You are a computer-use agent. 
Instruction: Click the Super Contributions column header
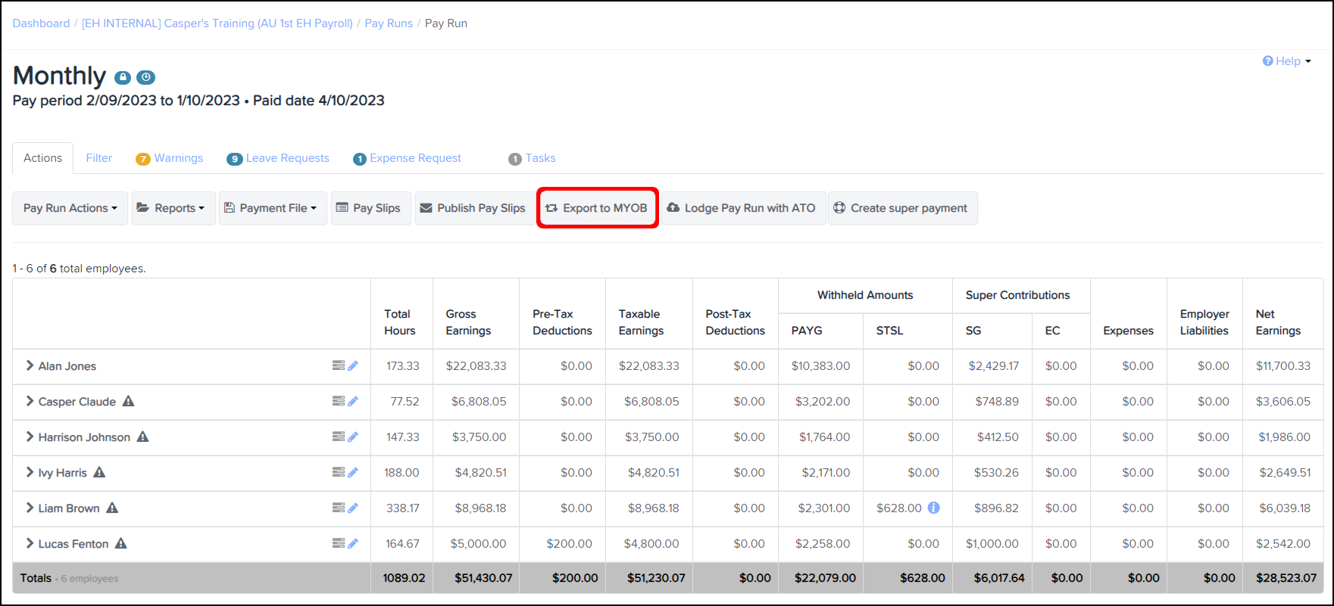point(1017,295)
